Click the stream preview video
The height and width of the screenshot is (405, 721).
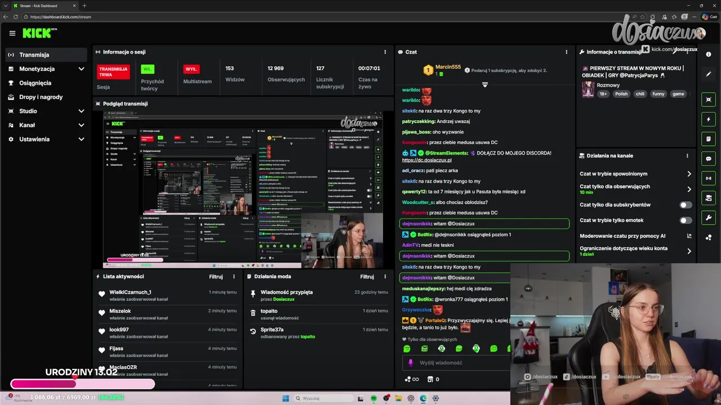(x=243, y=189)
